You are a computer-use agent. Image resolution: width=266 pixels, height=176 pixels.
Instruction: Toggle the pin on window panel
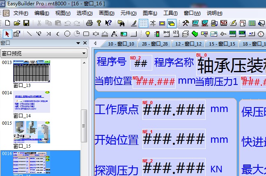pos(85,43)
